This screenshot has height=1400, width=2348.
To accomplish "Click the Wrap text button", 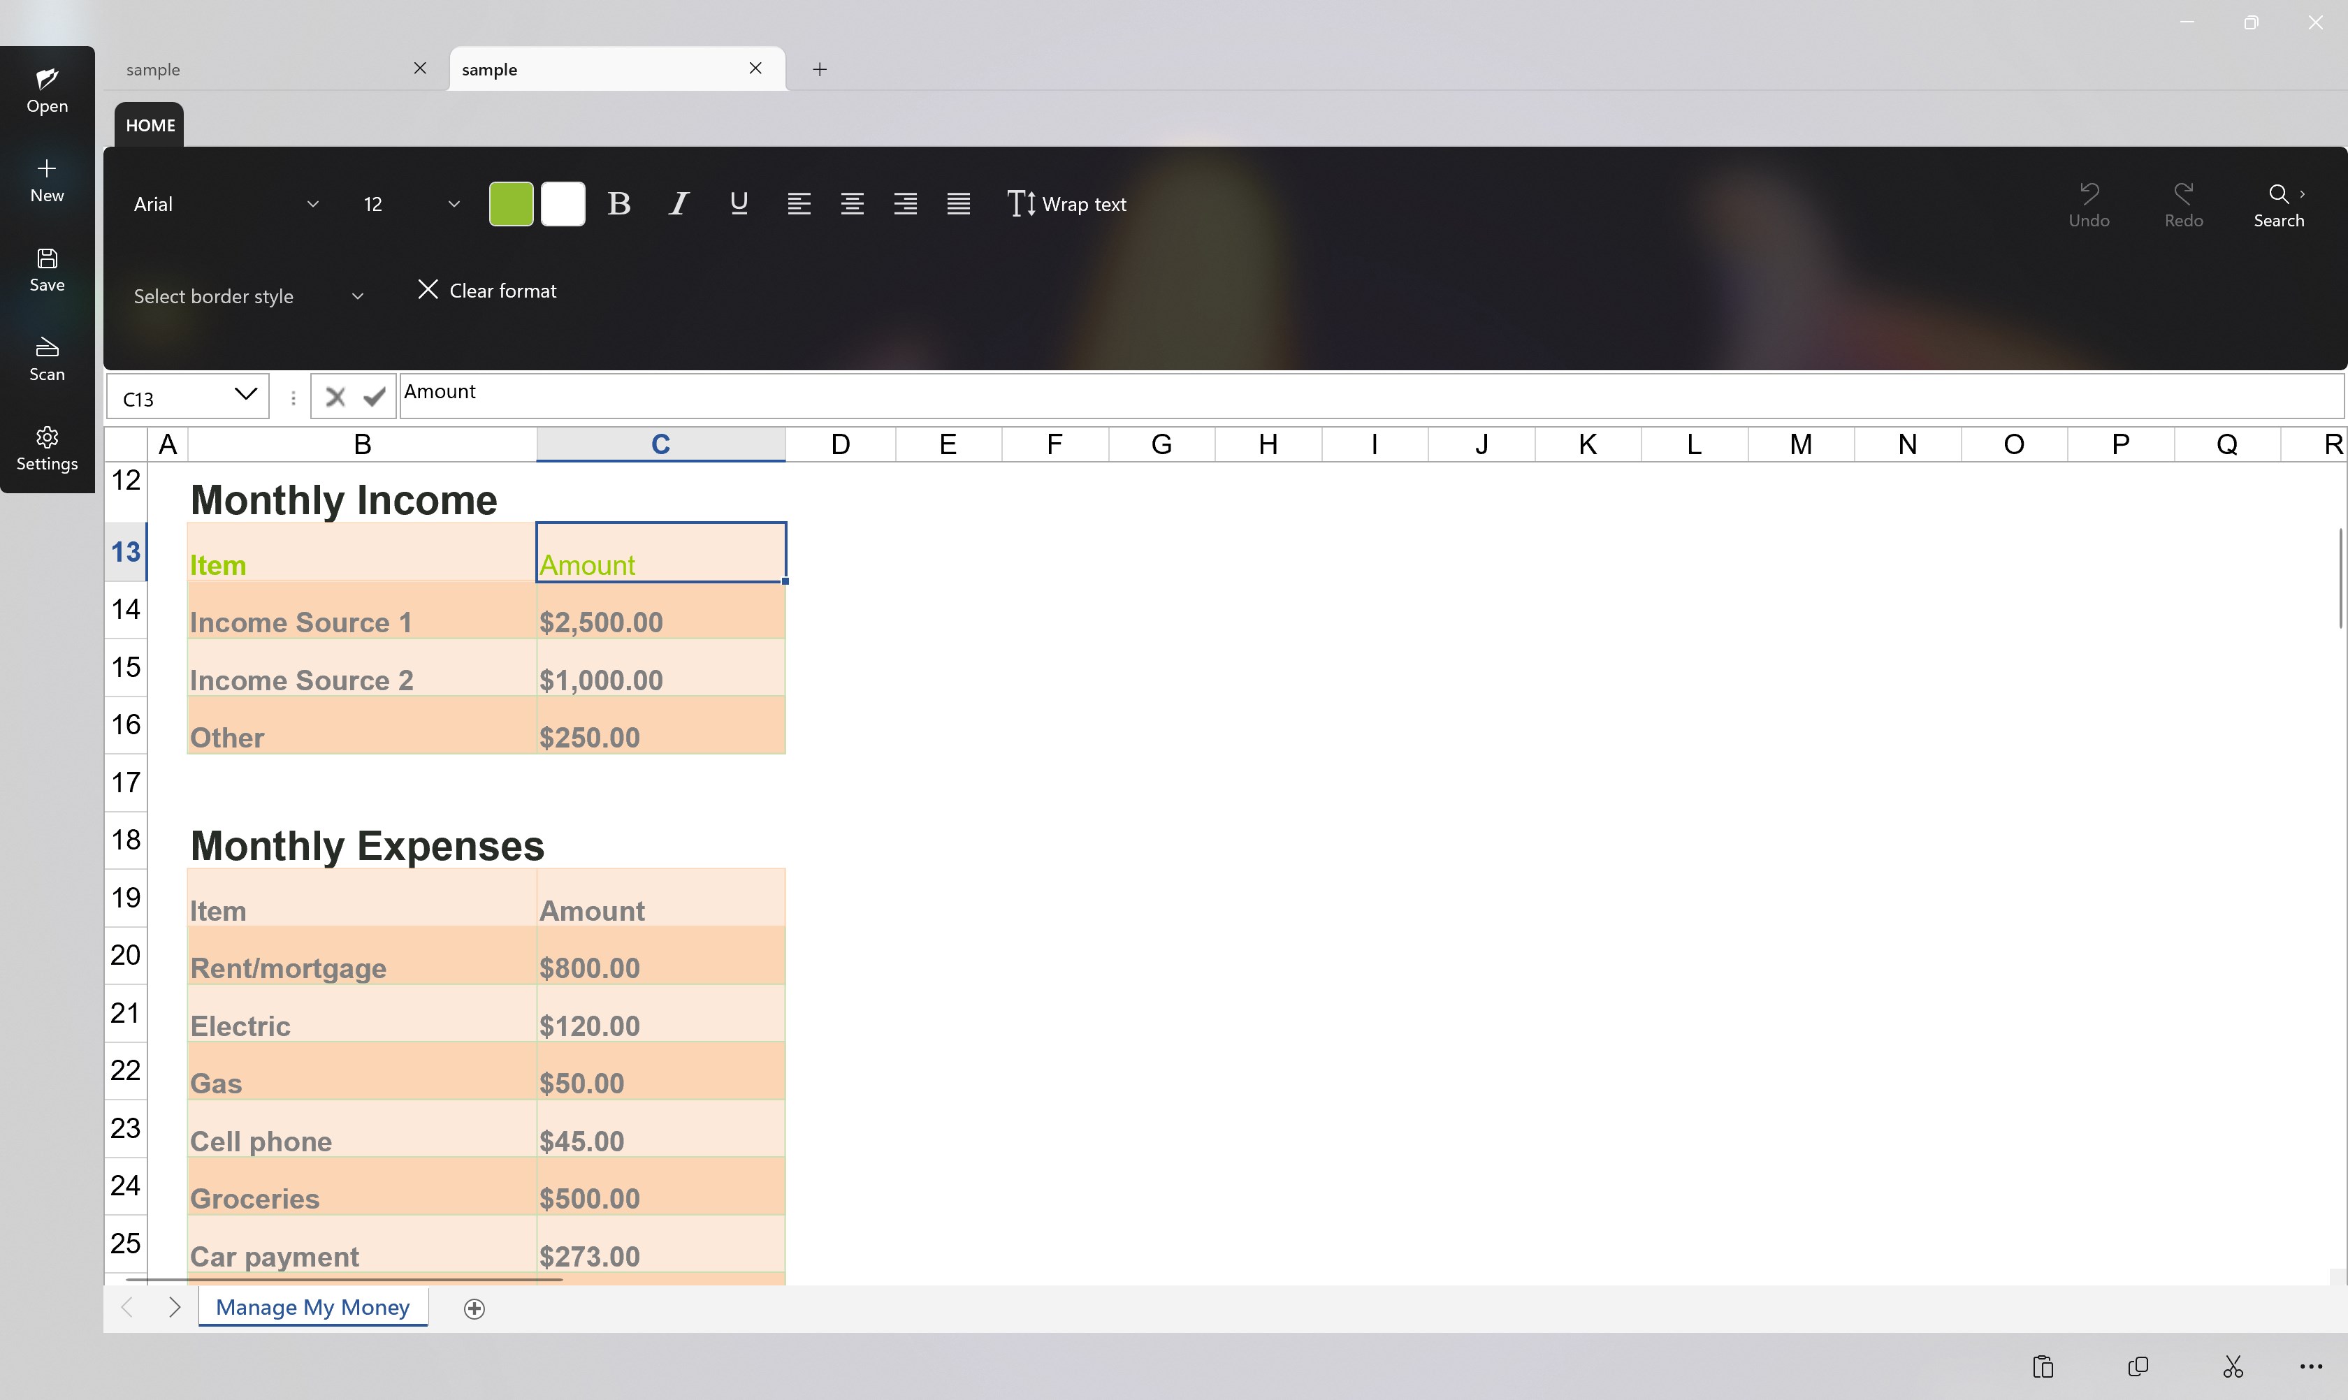I will click(x=1067, y=204).
